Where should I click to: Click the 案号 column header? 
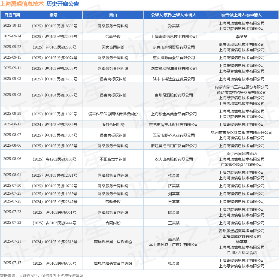53,15
